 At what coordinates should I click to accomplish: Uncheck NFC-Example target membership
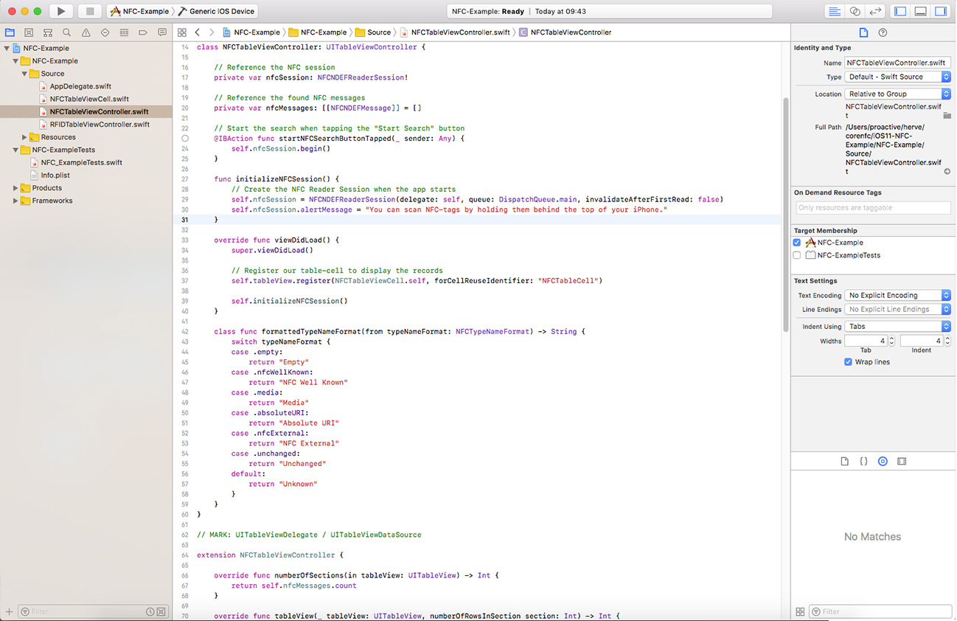pyautogui.click(x=797, y=242)
